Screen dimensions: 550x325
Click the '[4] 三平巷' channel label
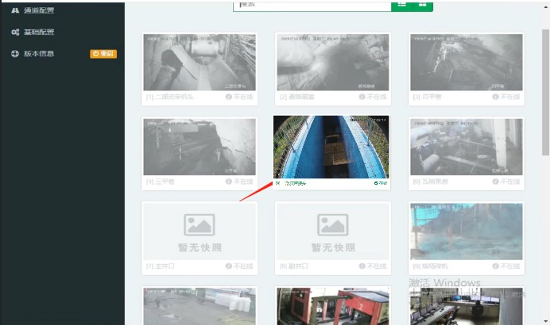pos(161,182)
